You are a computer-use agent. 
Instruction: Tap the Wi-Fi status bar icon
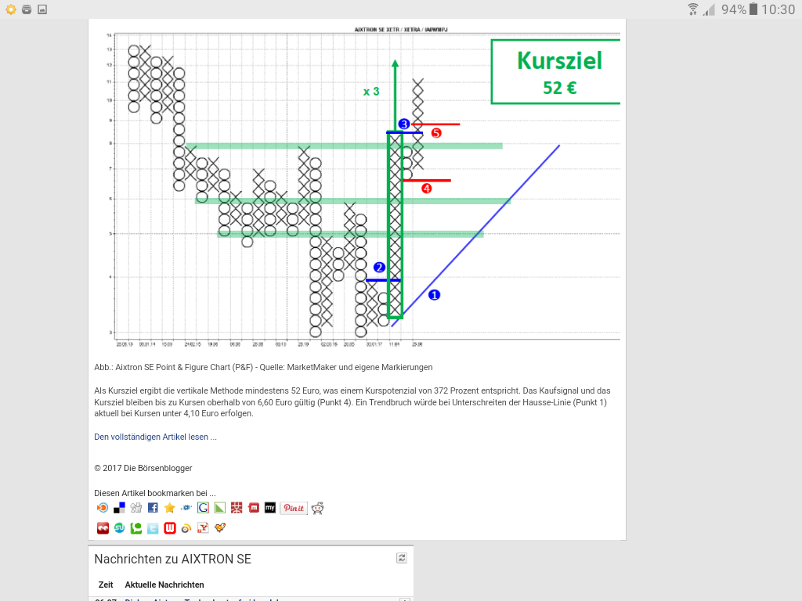click(693, 9)
